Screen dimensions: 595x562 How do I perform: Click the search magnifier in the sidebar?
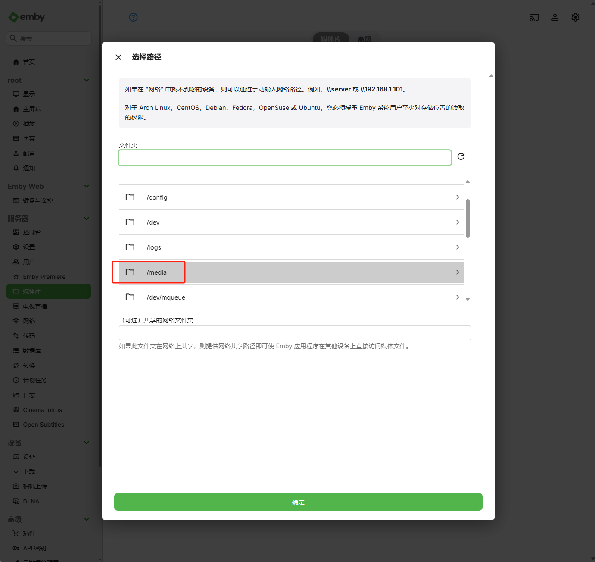(13, 38)
